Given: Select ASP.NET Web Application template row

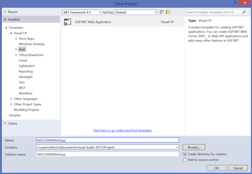Looking at the screenshot, I should [123, 22].
